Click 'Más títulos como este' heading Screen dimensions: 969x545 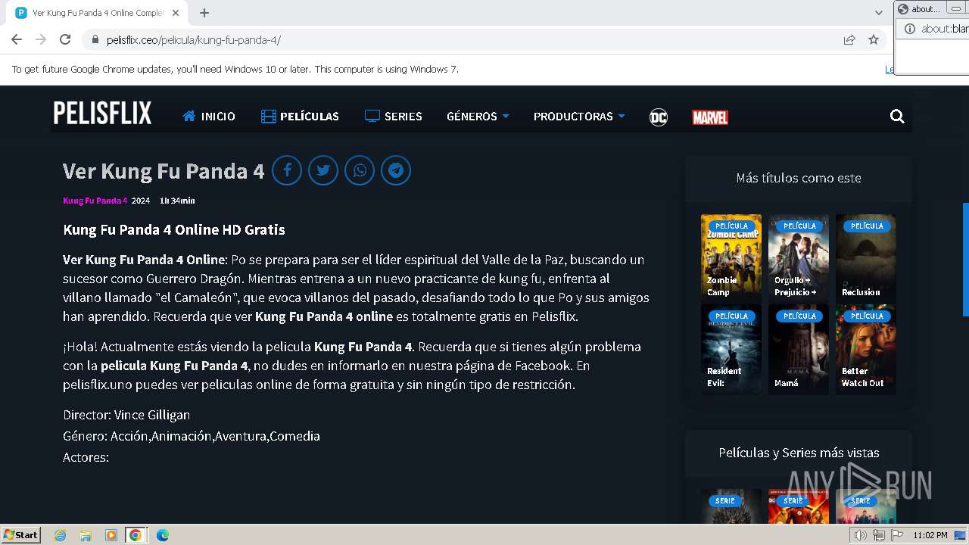799,178
